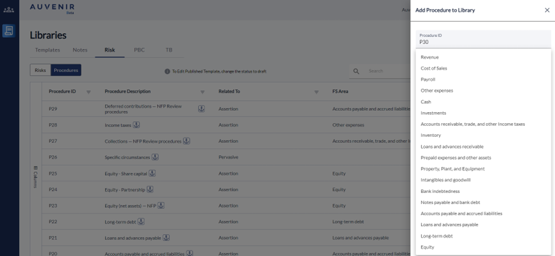
Task: Click the anchor icon beside Specific circumstances
Action: pos(155,157)
